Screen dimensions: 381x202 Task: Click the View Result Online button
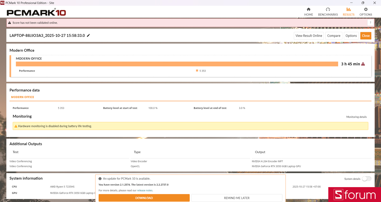click(309, 36)
